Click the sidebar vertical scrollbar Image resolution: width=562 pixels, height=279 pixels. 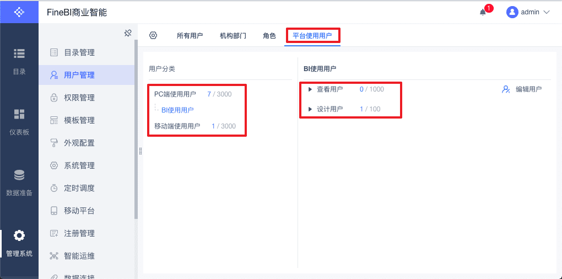136,129
